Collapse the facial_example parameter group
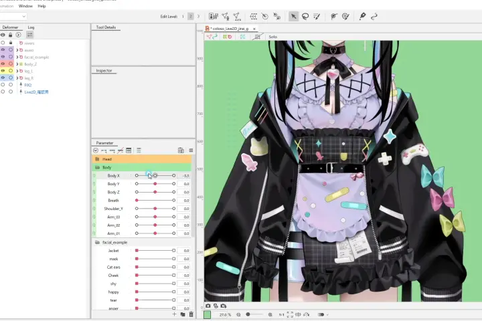The image size is (482, 321). (x=98, y=242)
